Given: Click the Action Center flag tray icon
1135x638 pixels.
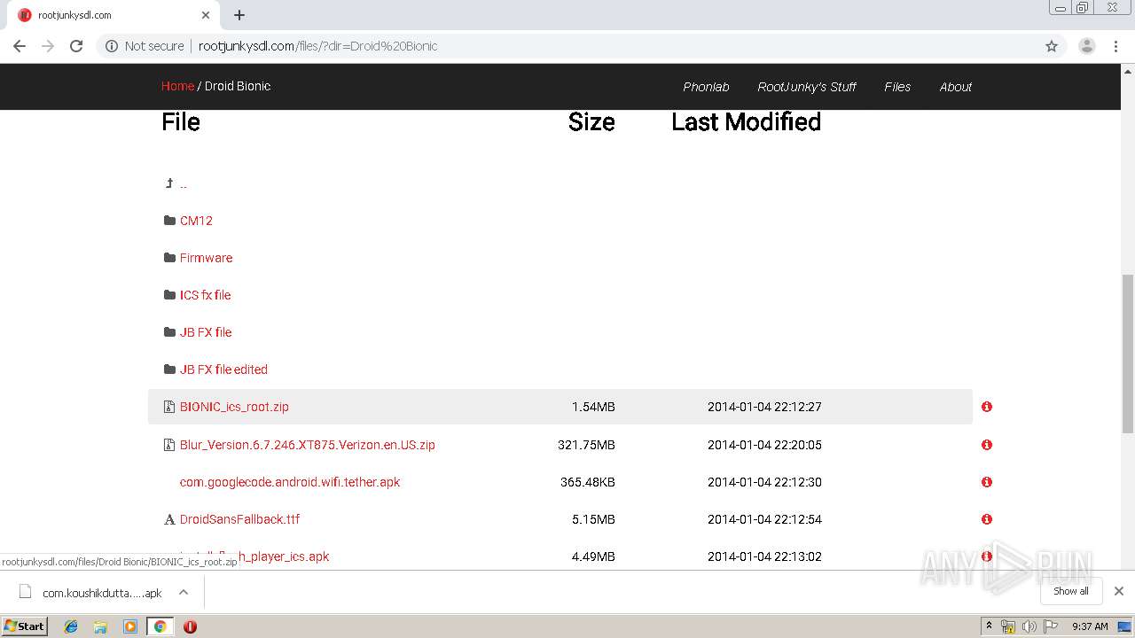Looking at the screenshot, I should coord(1052,626).
